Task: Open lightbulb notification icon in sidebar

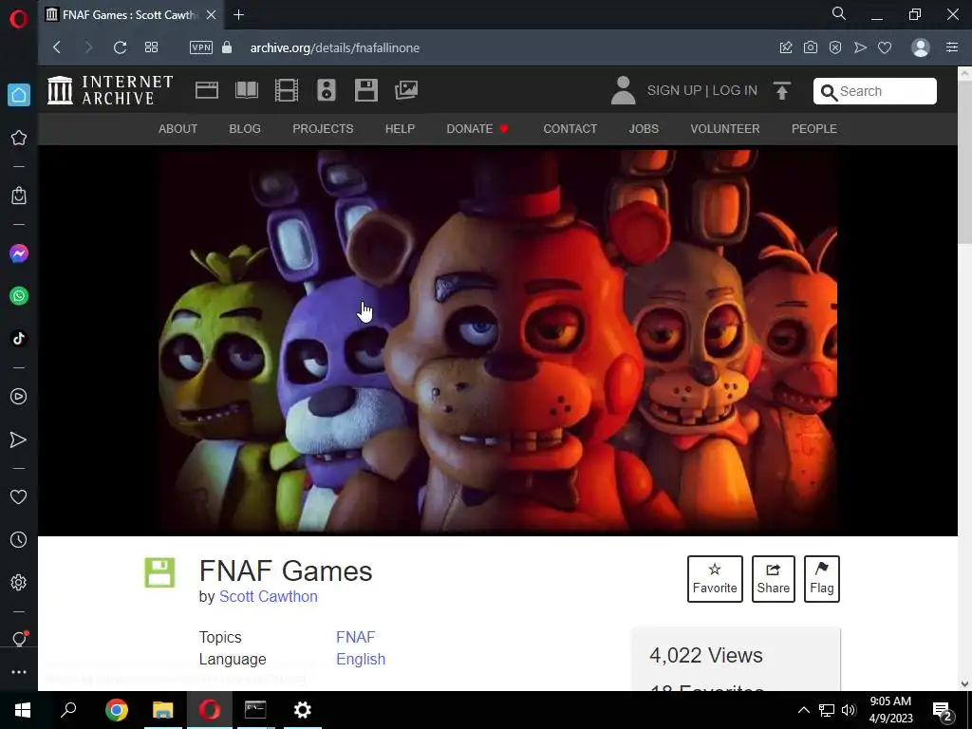Action: pos(19,639)
